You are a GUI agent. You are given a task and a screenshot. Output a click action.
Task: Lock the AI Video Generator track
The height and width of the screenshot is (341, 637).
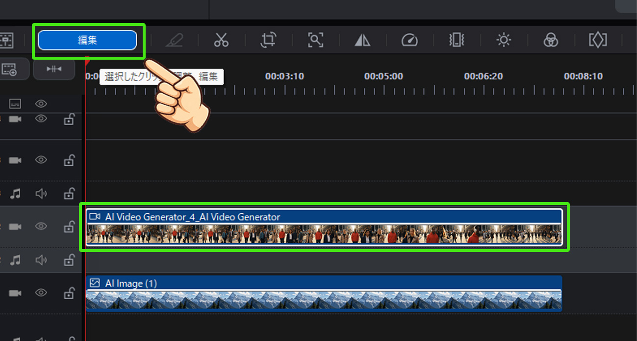click(69, 227)
